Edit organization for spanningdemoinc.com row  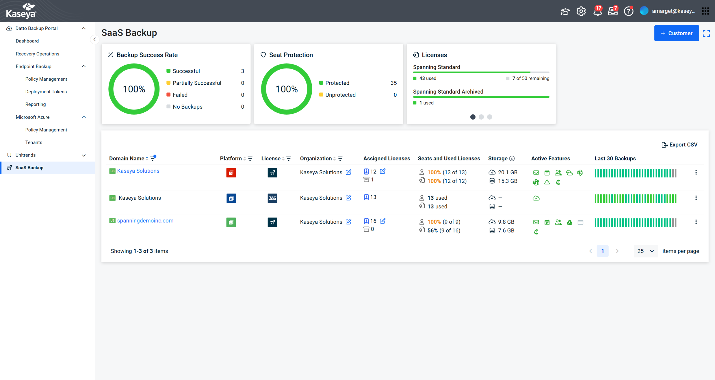(348, 222)
